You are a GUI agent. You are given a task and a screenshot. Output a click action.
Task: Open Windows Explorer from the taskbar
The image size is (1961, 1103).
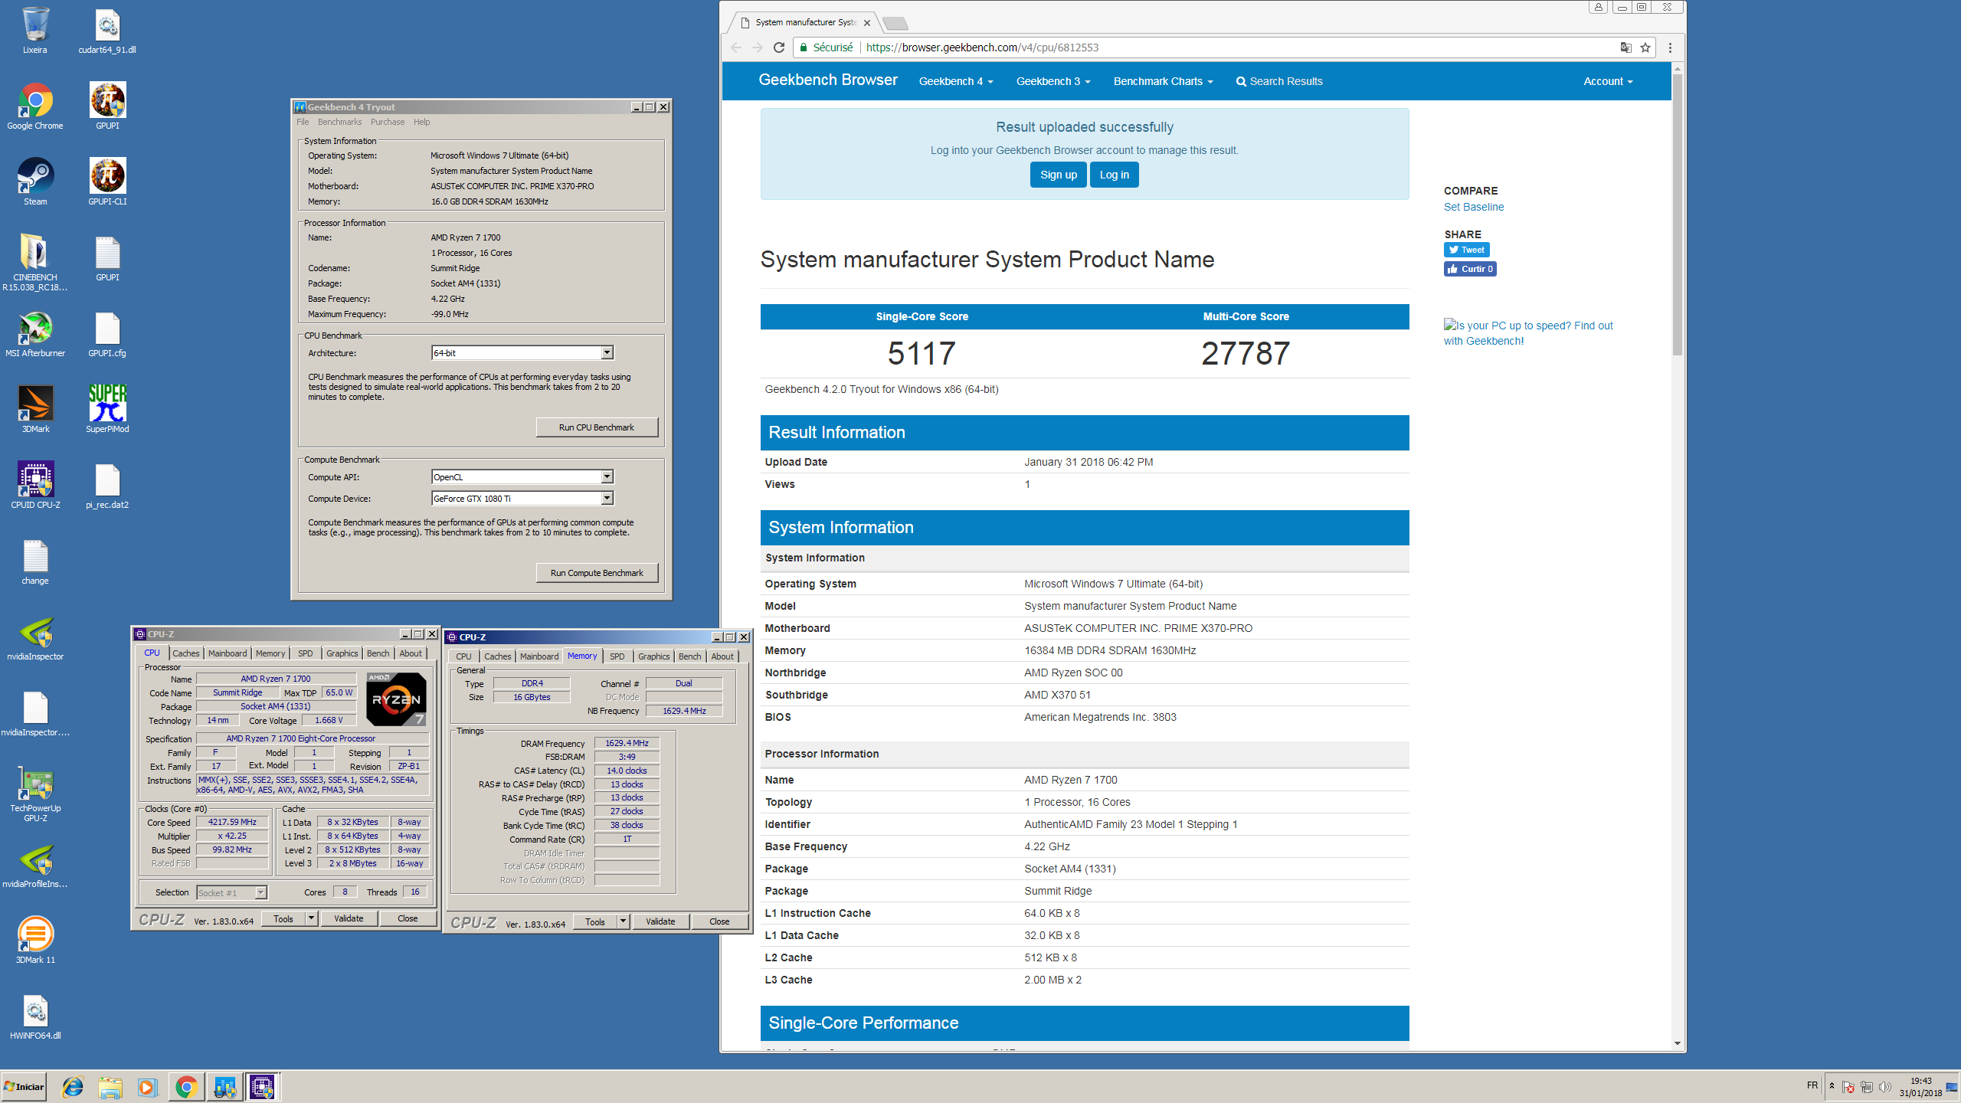(x=110, y=1087)
